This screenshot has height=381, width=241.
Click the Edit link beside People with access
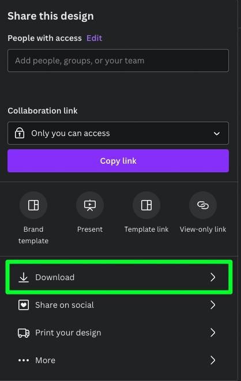click(x=94, y=38)
